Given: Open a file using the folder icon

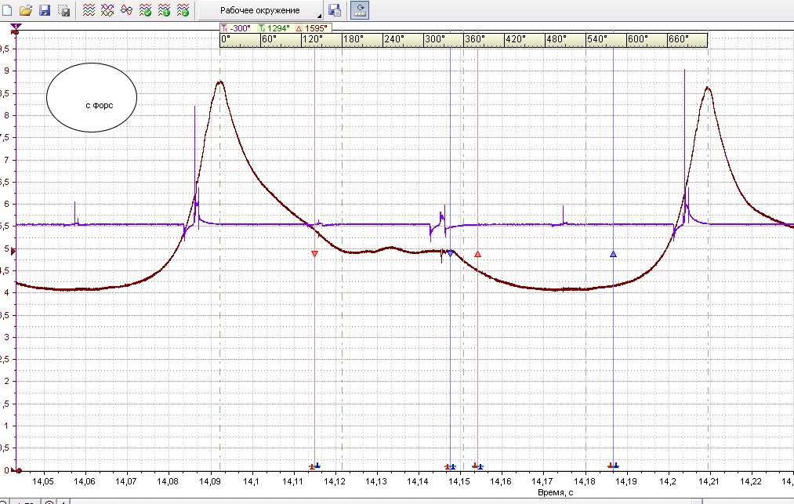Looking at the screenshot, I should click(x=26, y=10).
